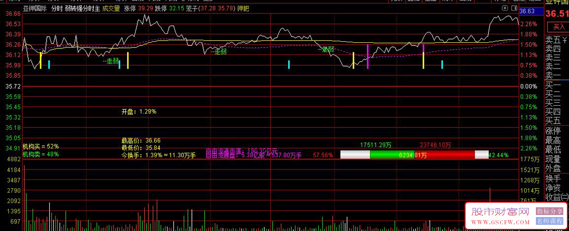Click the yellow 成交量 label

click(111, 9)
